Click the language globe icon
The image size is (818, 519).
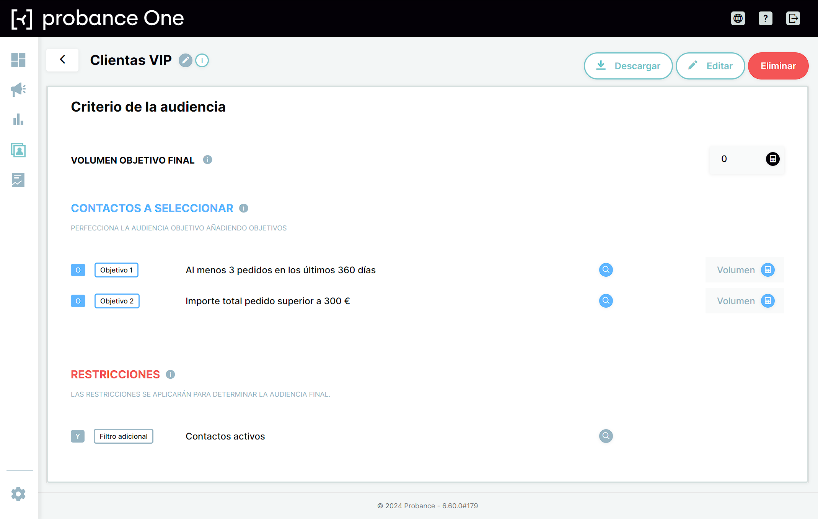click(738, 18)
